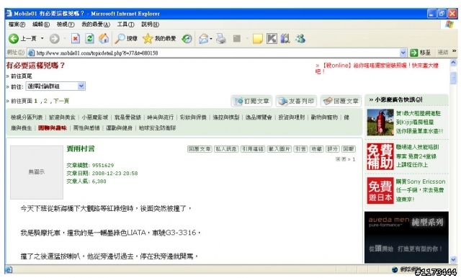Viewport: 461px width, 278px height.
Task: Click the 引言 quote button
Action: tap(300, 149)
